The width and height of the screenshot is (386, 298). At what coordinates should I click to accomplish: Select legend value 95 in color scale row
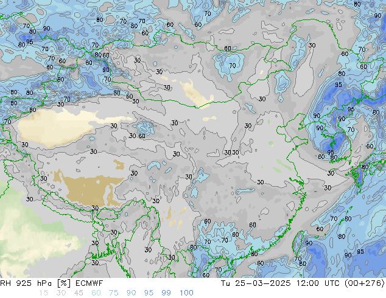[x=149, y=293]
